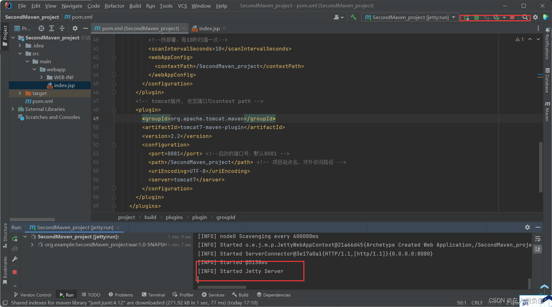Open Run panel settings gear
The image size is (552, 307).
click(x=527, y=227)
